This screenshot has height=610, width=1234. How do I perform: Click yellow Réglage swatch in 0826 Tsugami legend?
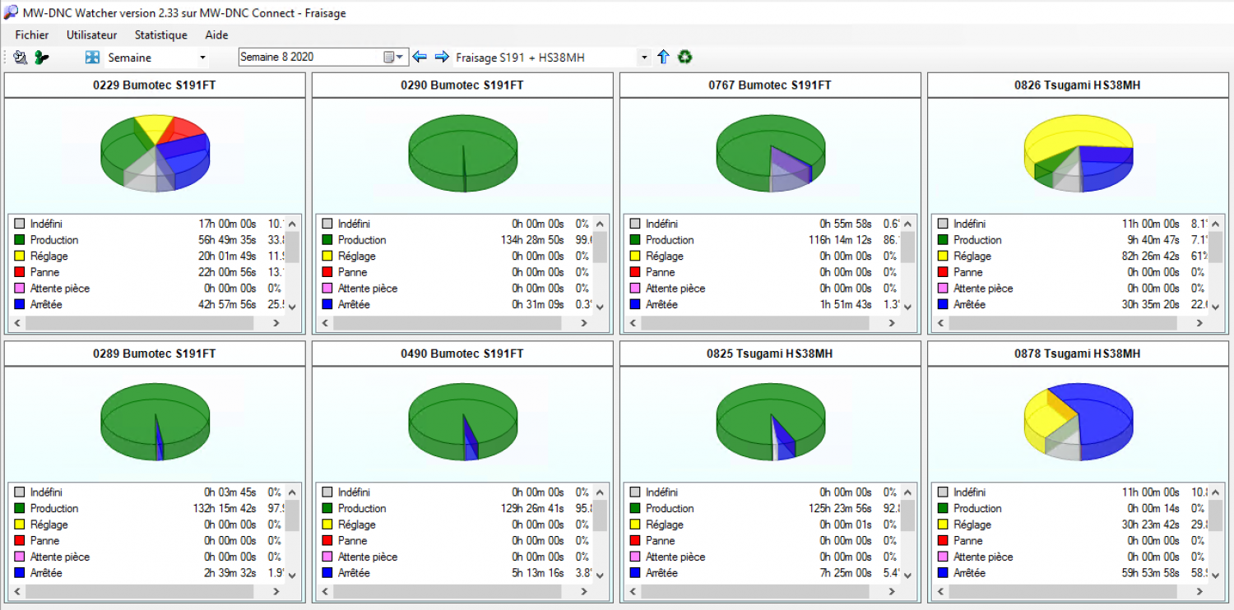click(x=943, y=256)
